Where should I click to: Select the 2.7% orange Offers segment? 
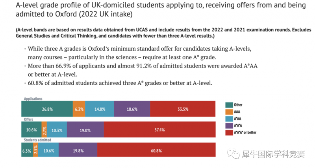coord(44,130)
